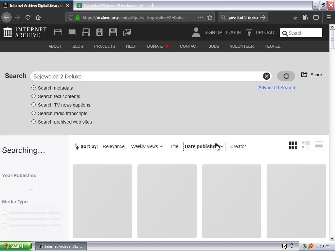This screenshot has height=251, width=335.
Task: Open JOBS in the nav menu
Action: tap(214, 46)
